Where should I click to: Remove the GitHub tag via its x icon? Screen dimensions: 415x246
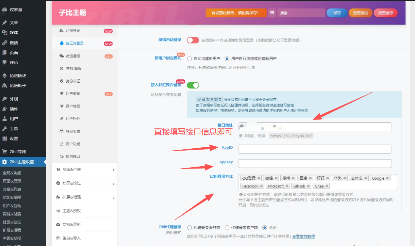tap(308, 186)
